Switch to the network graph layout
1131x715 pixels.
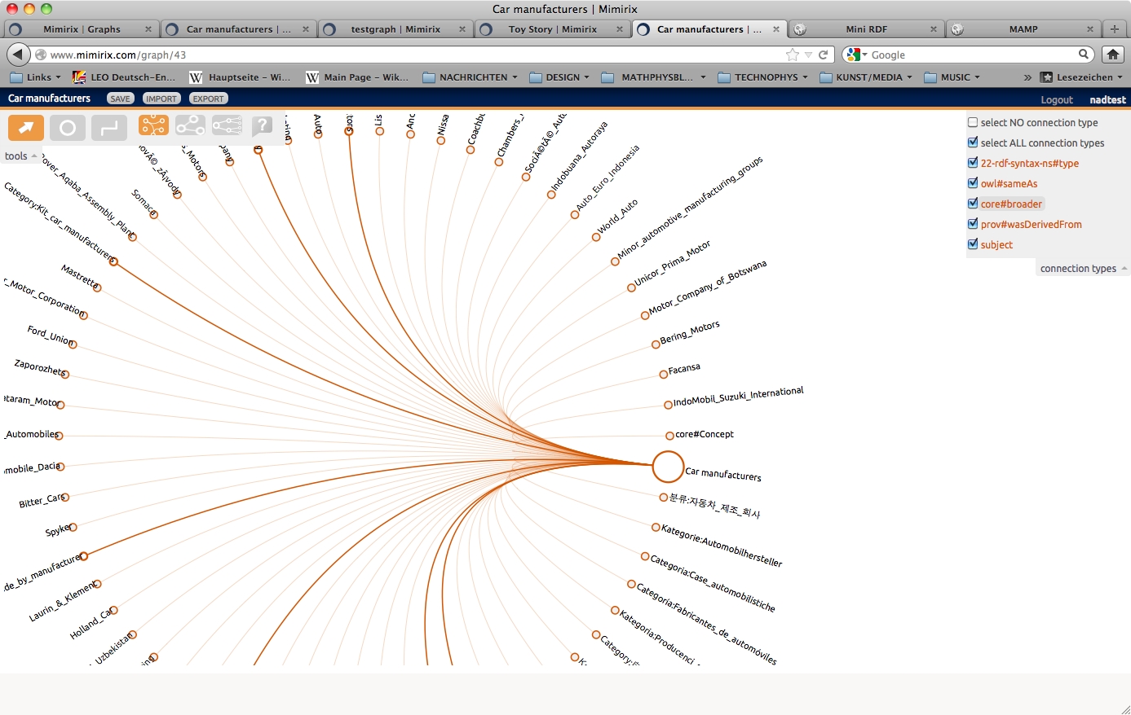pos(190,125)
